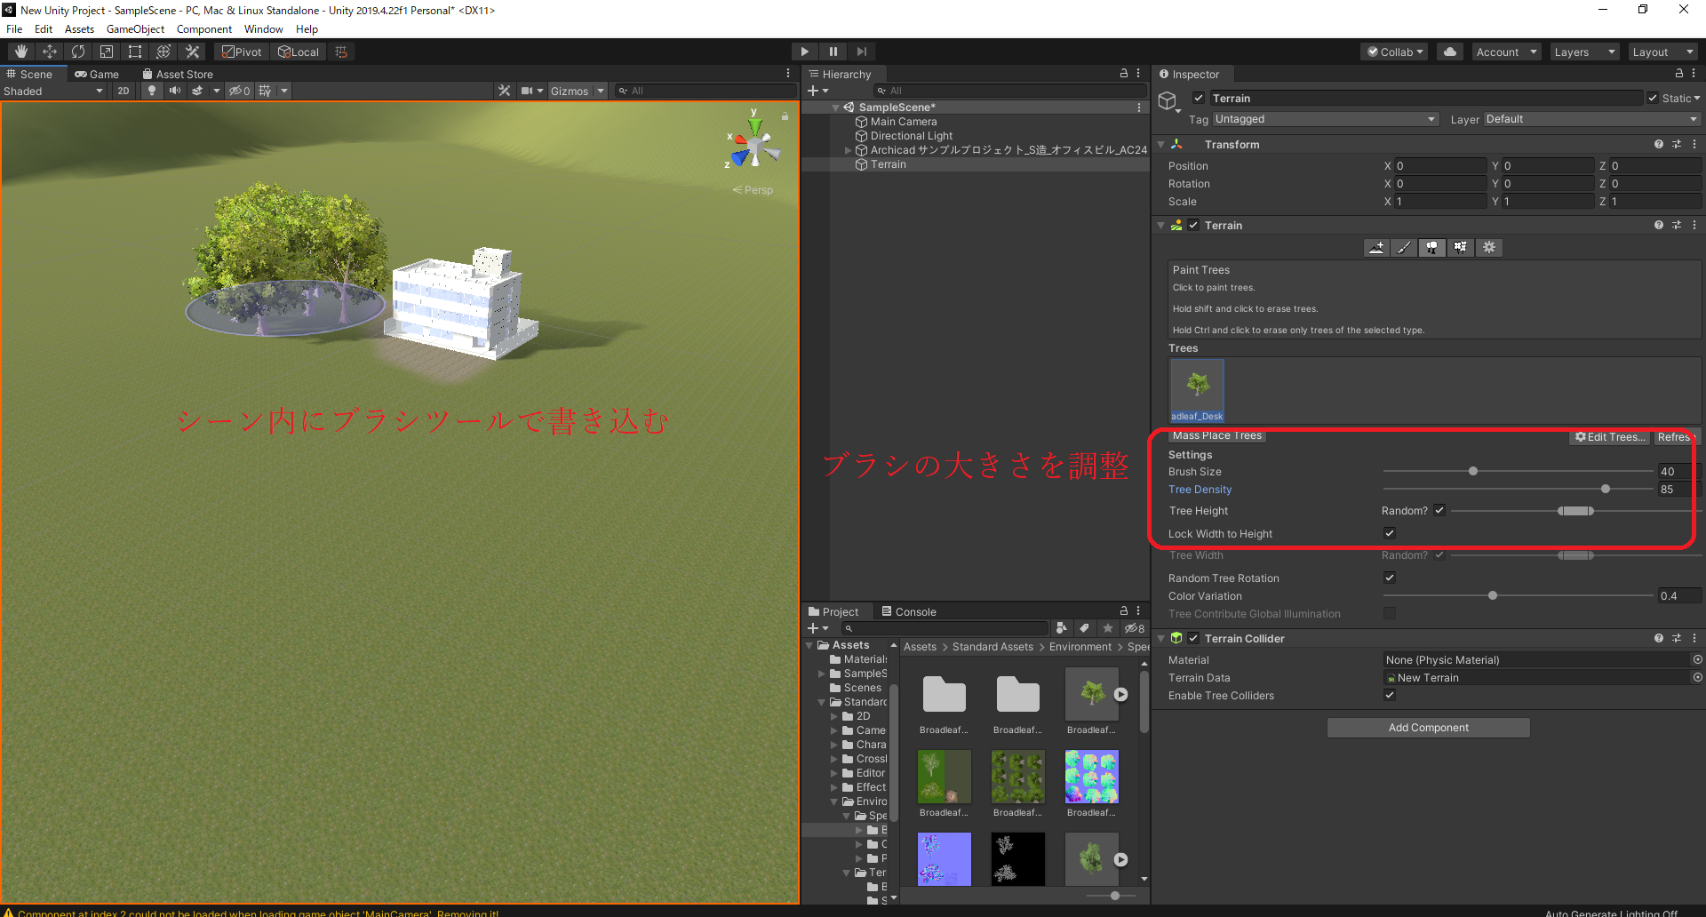Select the Scale tool
Image resolution: width=1706 pixels, height=917 pixels.
pyautogui.click(x=107, y=52)
